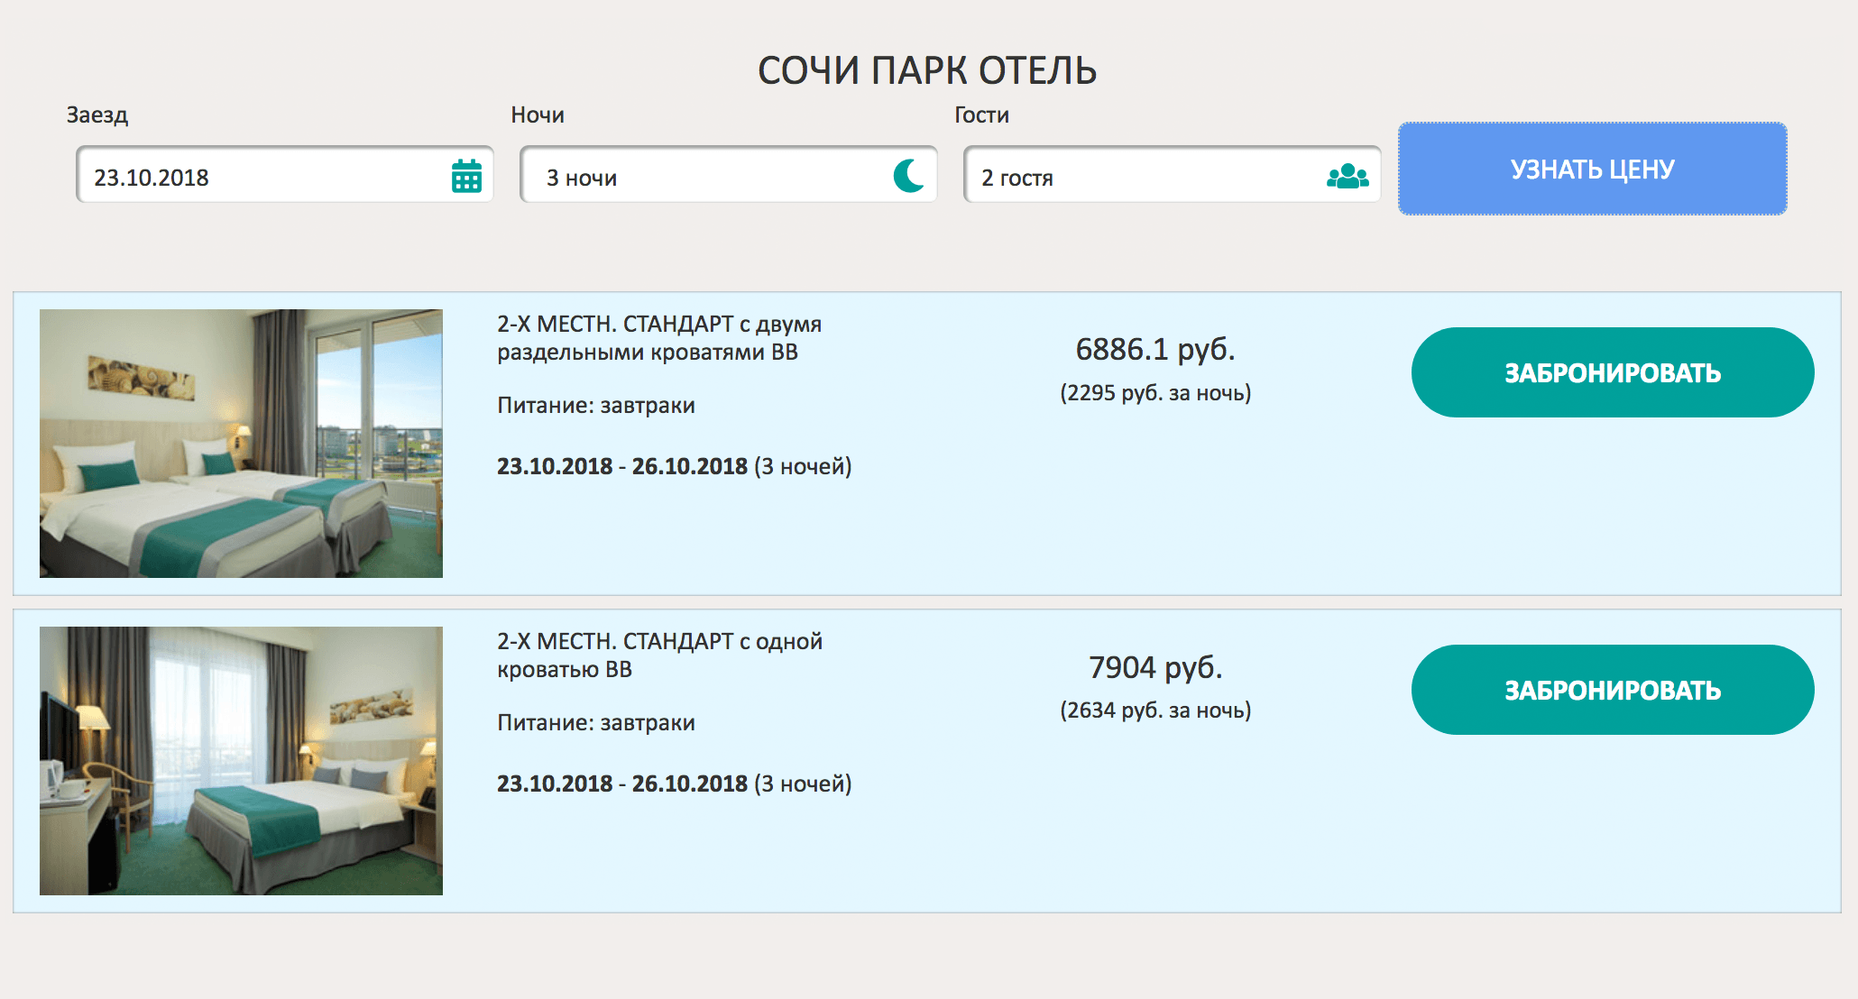The image size is (1858, 999).
Task: Click the УЗНАТЬ ЦЕНУ button
Action: (x=1593, y=169)
